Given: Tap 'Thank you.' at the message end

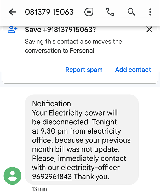Looking at the screenshot, I should click(92, 176).
